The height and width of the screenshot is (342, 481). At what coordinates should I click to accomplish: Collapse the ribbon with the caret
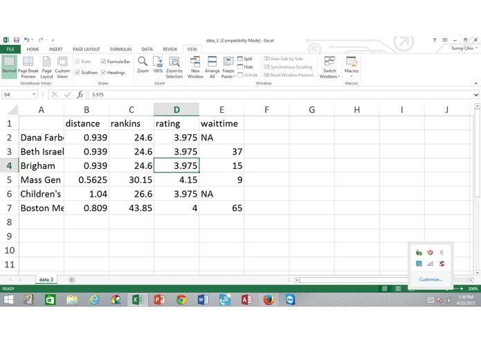click(x=475, y=83)
